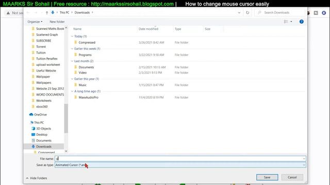Screen dimensions: 330x185
Task: Click the Video folder icon
Action: pyautogui.click(x=76, y=72)
